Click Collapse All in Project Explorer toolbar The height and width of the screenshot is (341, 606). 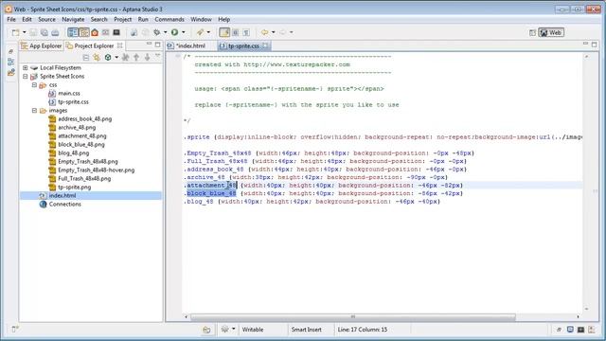click(86, 58)
